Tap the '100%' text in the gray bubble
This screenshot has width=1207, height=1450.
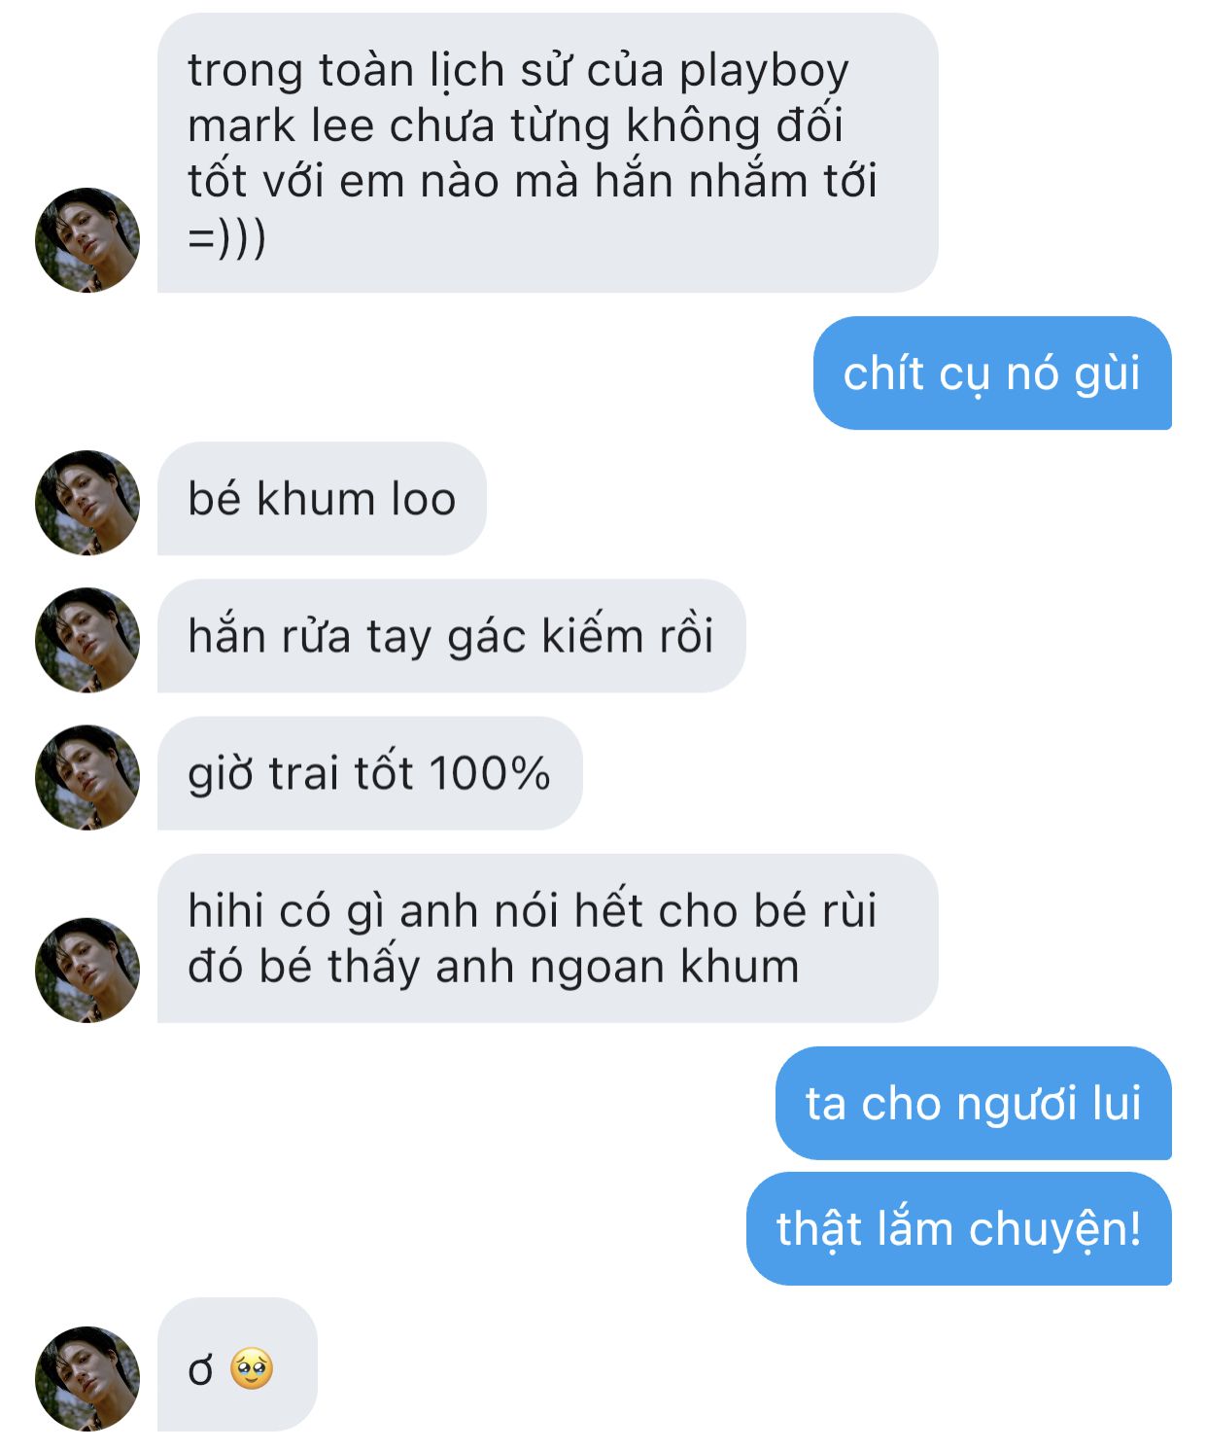489,773
